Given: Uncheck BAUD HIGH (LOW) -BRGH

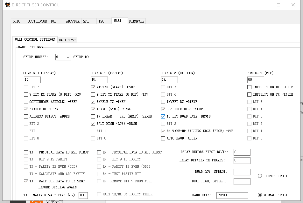Looking at the screenshot, I should [x=93, y=124].
